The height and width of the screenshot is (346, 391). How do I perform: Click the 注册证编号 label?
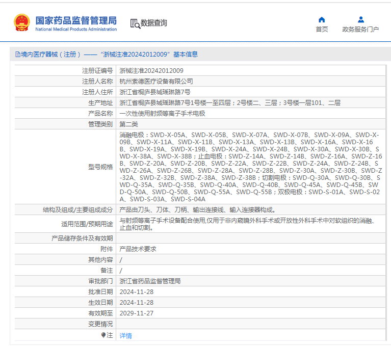coord(97,71)
